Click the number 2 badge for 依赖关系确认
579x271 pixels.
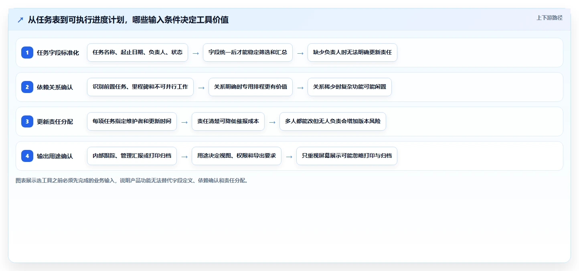pyautogui.click(x=27, y=87)
